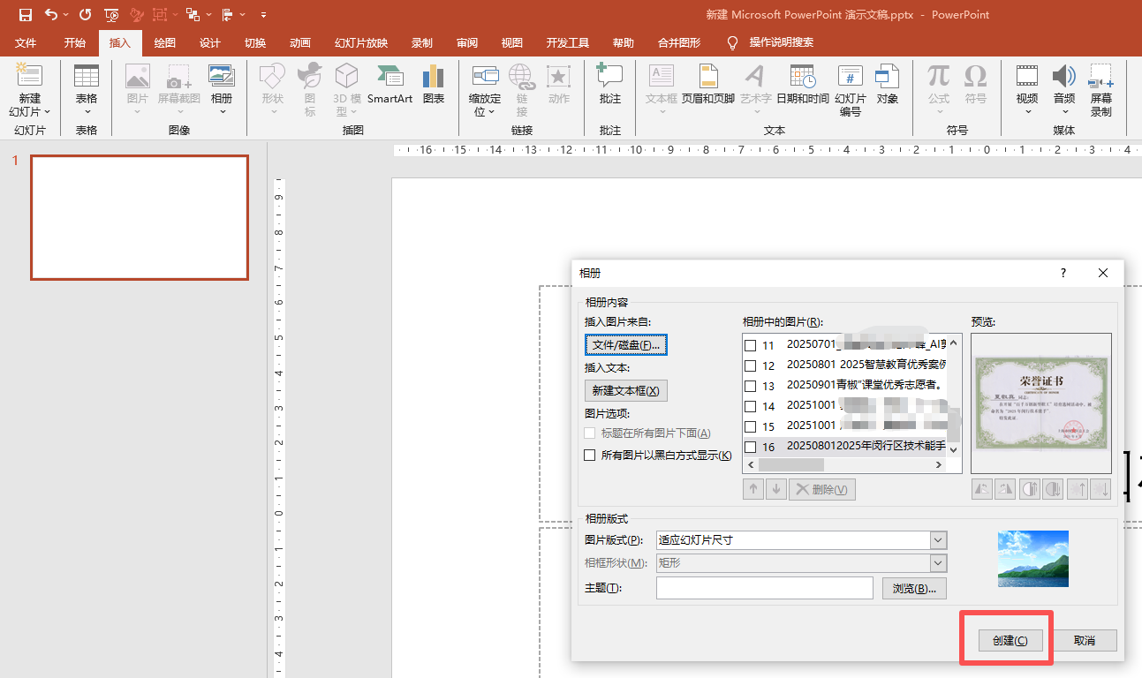
Task: Click the 缩放定位 zoom icon
Action: [485, 76]
